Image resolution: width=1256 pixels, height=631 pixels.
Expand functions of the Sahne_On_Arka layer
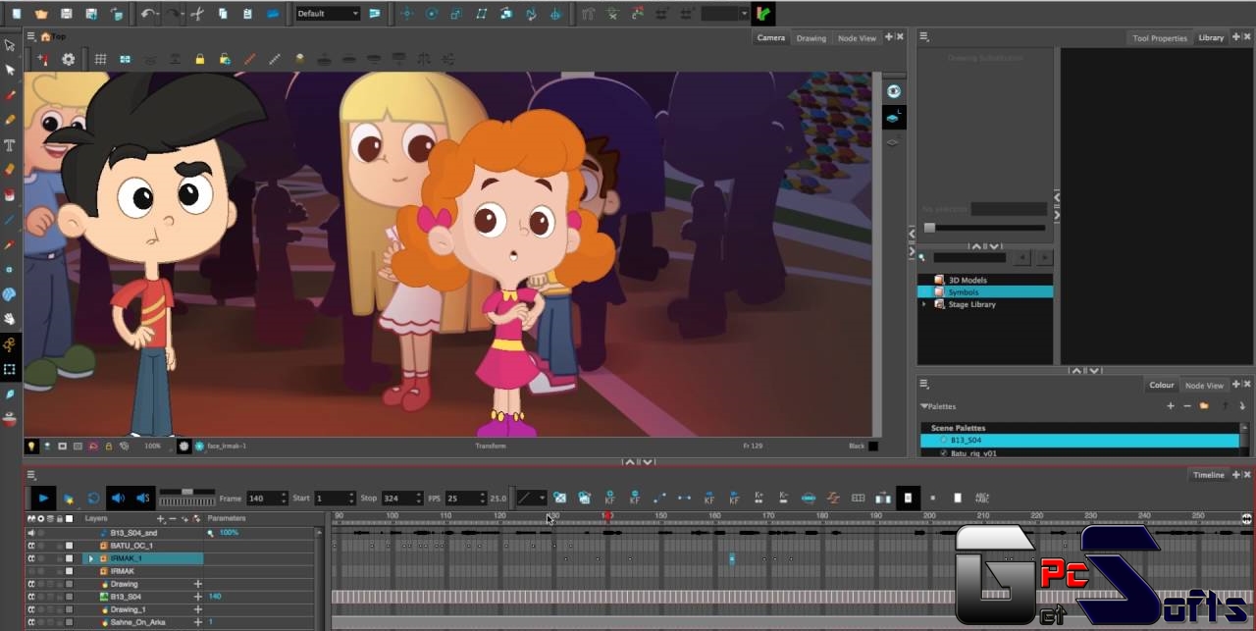click(197, 622)
